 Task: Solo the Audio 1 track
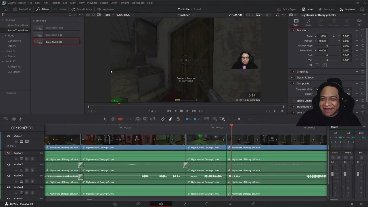click(27, 159)
